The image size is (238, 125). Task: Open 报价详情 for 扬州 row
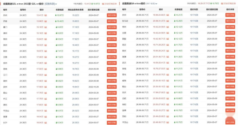click(x=112, y=45)
